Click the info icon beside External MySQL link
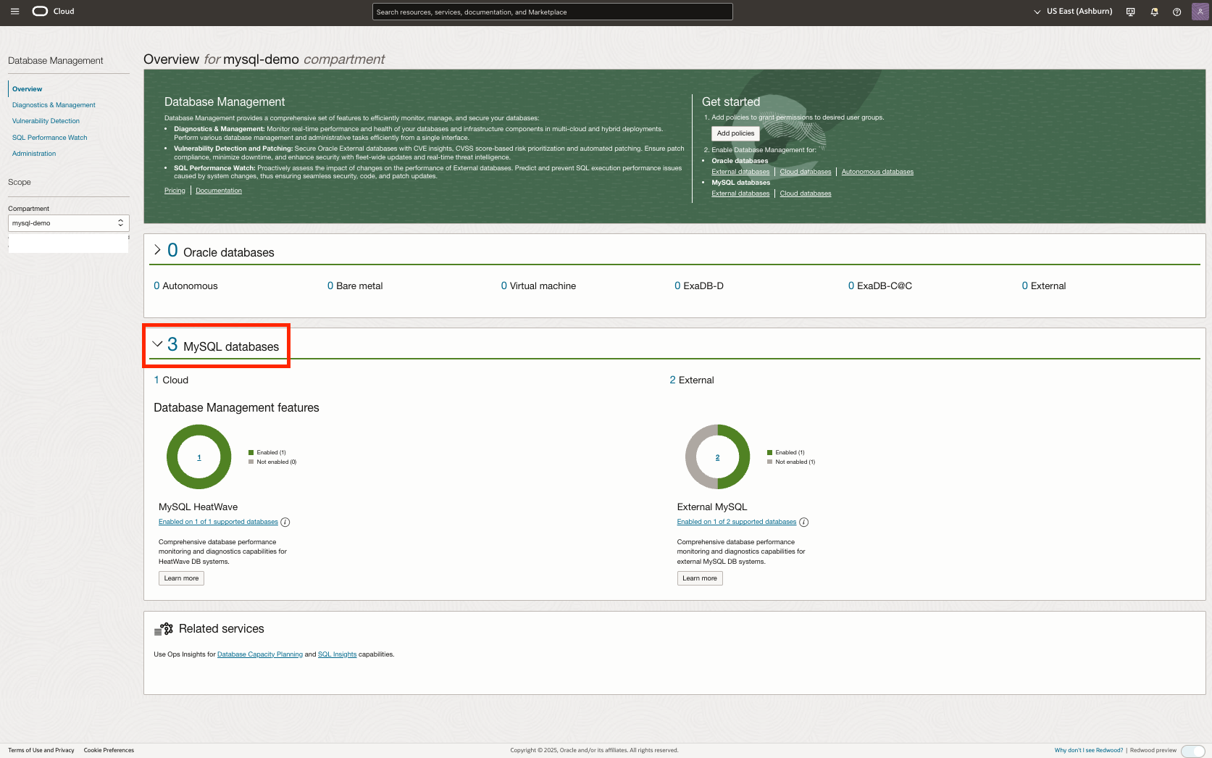This screenshot has height=758, width=1212. point(804,522)
